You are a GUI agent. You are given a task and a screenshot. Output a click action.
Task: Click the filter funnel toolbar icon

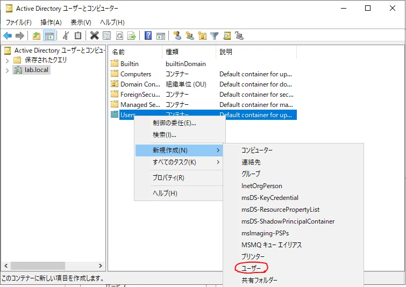click(x=214, y=35)
